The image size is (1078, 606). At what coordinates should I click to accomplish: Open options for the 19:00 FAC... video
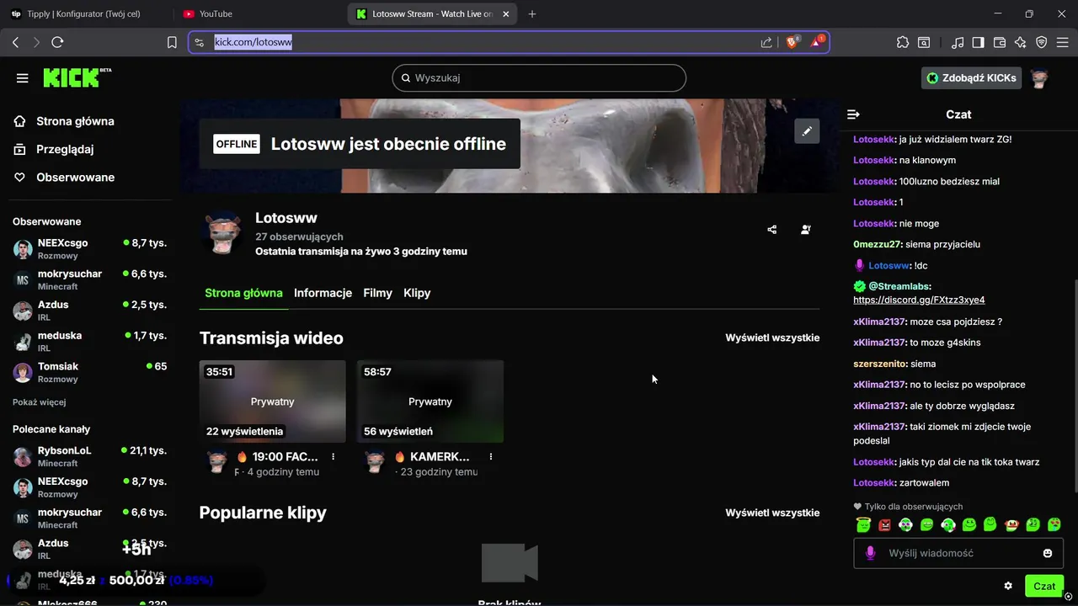pos(334,457)
